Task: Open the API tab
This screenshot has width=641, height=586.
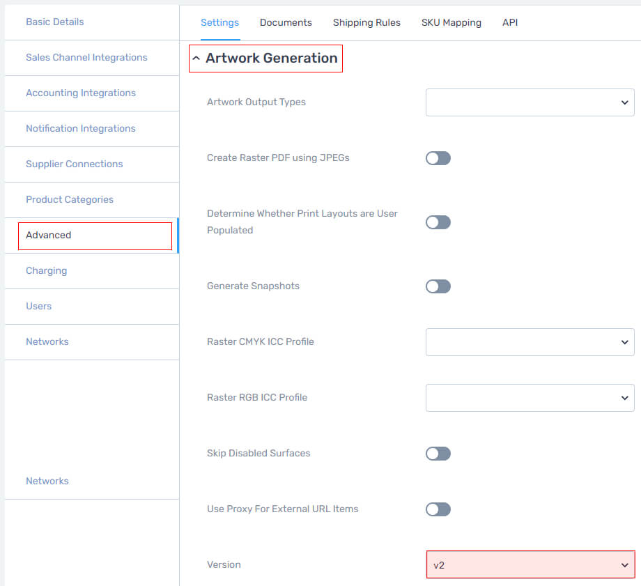Action: 510,22
